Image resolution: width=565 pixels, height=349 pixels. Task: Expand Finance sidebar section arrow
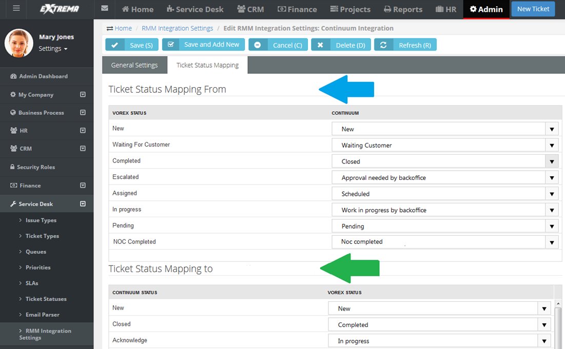pyautogui.click(x=83, y=186)
